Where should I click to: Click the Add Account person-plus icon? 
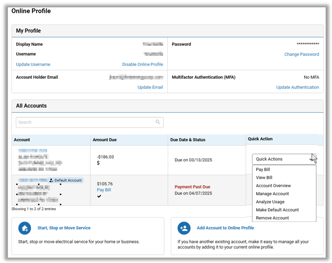(184, 228)
